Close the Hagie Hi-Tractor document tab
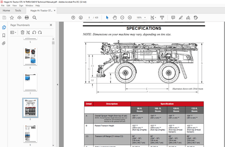Viewport: 225px width, 147px height. pos(54,11)
